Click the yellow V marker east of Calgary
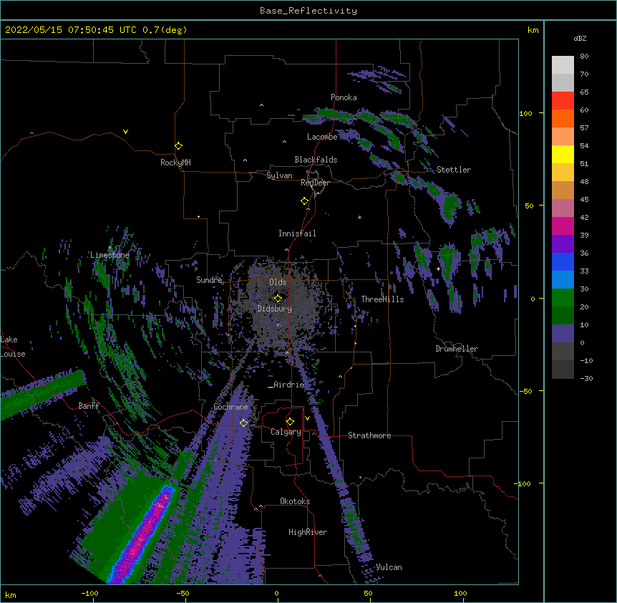The height and width of the screenshot is (603, 617). (x=307, y=418)
